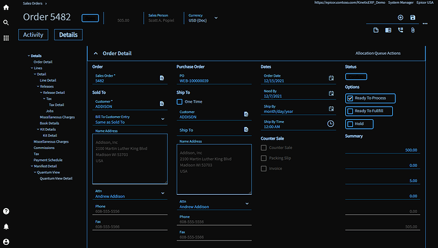The image size is (438, 248).
Task: Open Miscellaneous Charges under Lines in the tree
Action: 57,117
